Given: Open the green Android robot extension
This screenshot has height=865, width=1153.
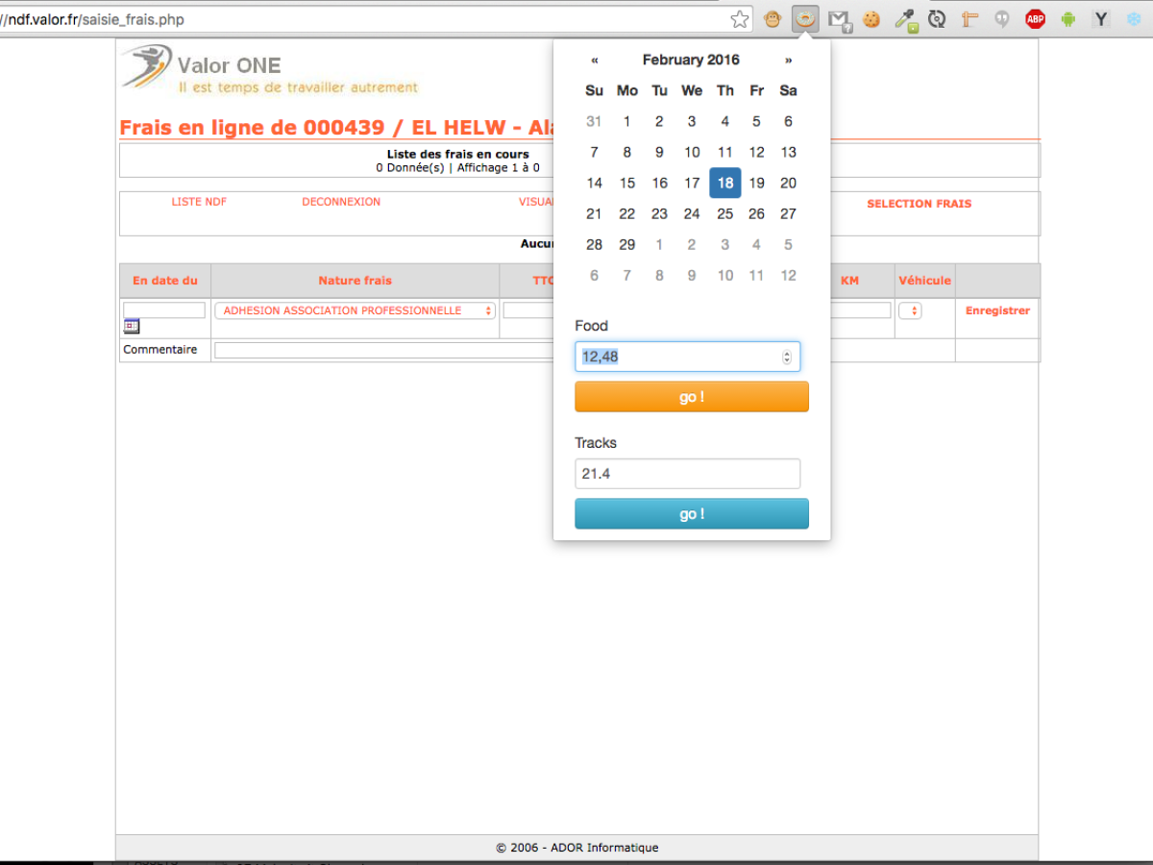Looking at the screenshot, I should pos(1068,18).
